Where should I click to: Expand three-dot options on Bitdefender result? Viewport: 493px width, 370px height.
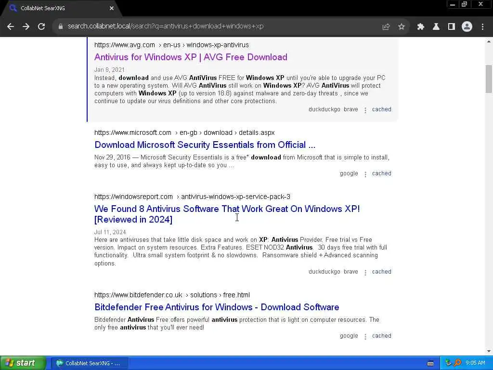coord(365,337)
